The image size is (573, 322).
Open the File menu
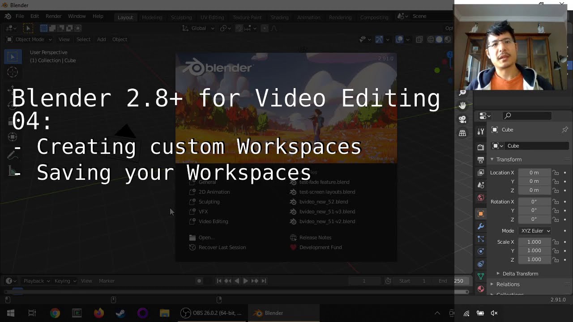[20, 16]
